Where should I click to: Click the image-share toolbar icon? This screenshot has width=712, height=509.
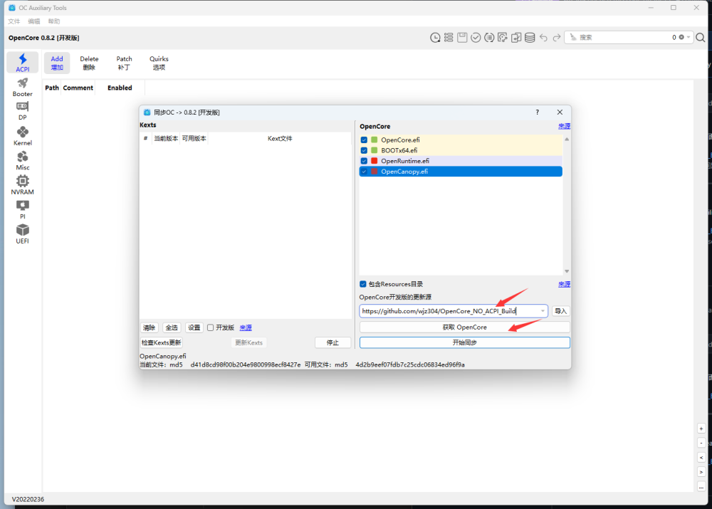point(503,38)
